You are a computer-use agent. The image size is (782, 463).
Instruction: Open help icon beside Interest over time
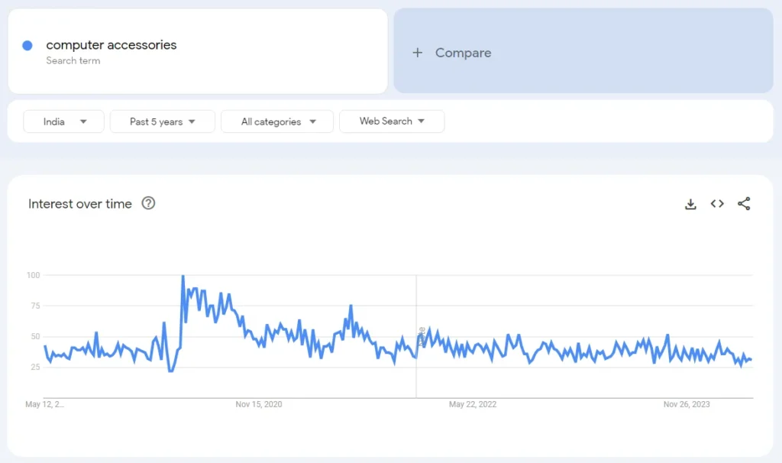tap(149, 203)
